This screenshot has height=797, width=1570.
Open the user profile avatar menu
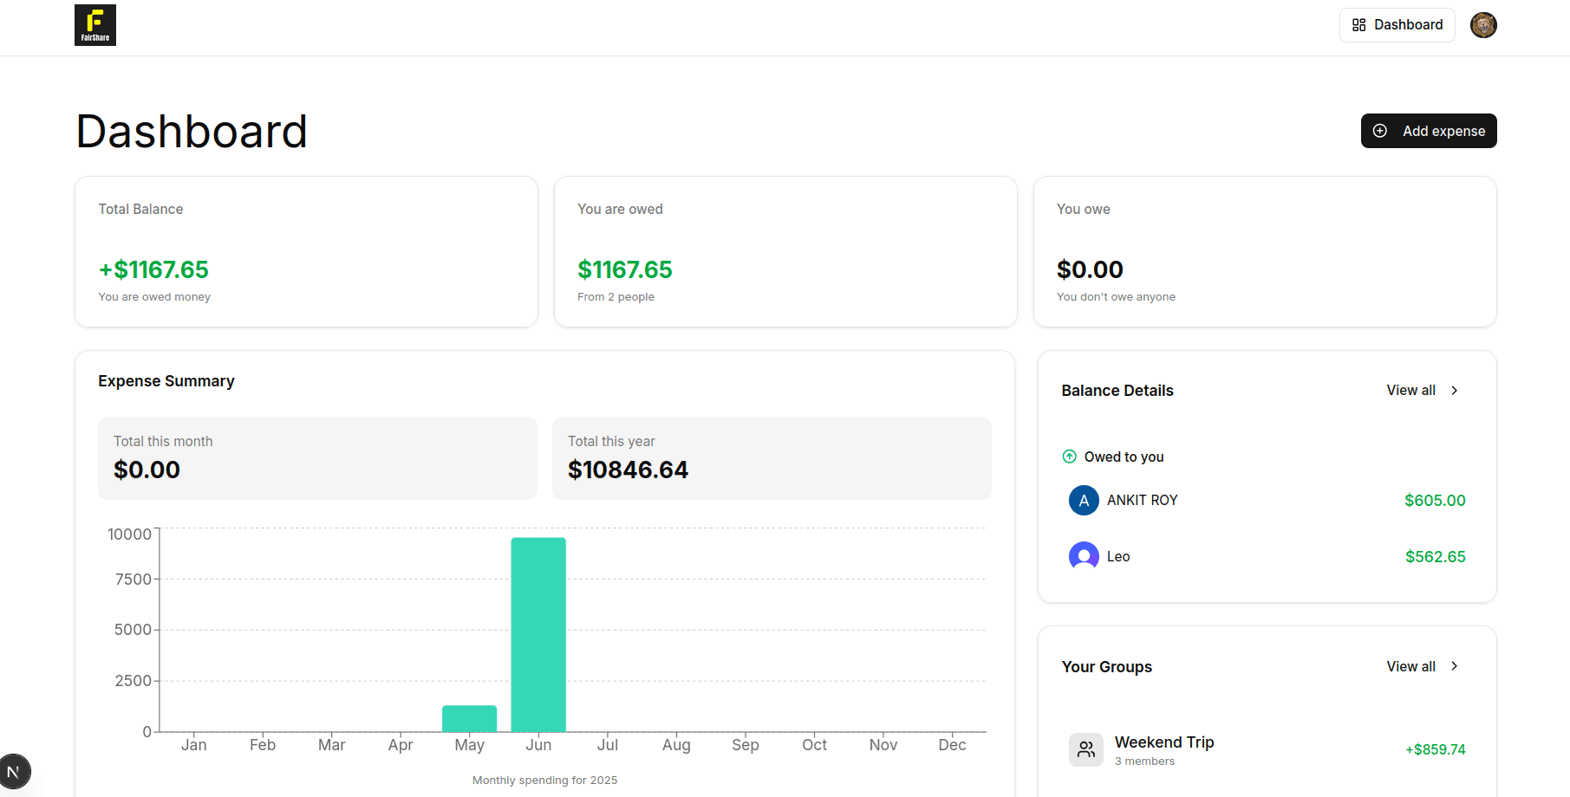point(1483,25)
